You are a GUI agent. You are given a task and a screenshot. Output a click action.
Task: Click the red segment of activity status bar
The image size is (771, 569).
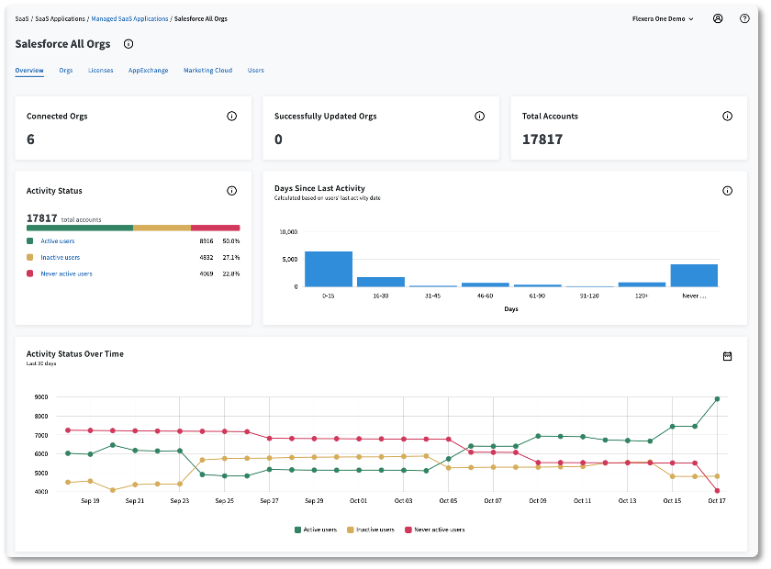pyautogui.click(x=215, y=228)
